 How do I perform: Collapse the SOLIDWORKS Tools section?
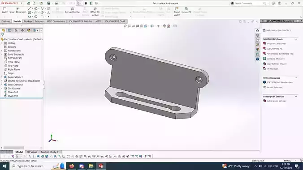coord(296,39)
